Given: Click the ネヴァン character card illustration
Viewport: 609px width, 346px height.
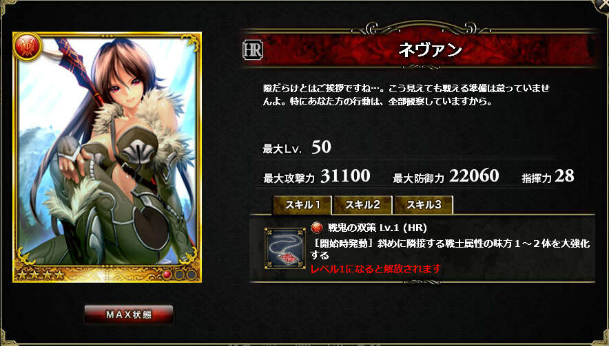Looking at the screenshot, I should [x=107, y=157].
